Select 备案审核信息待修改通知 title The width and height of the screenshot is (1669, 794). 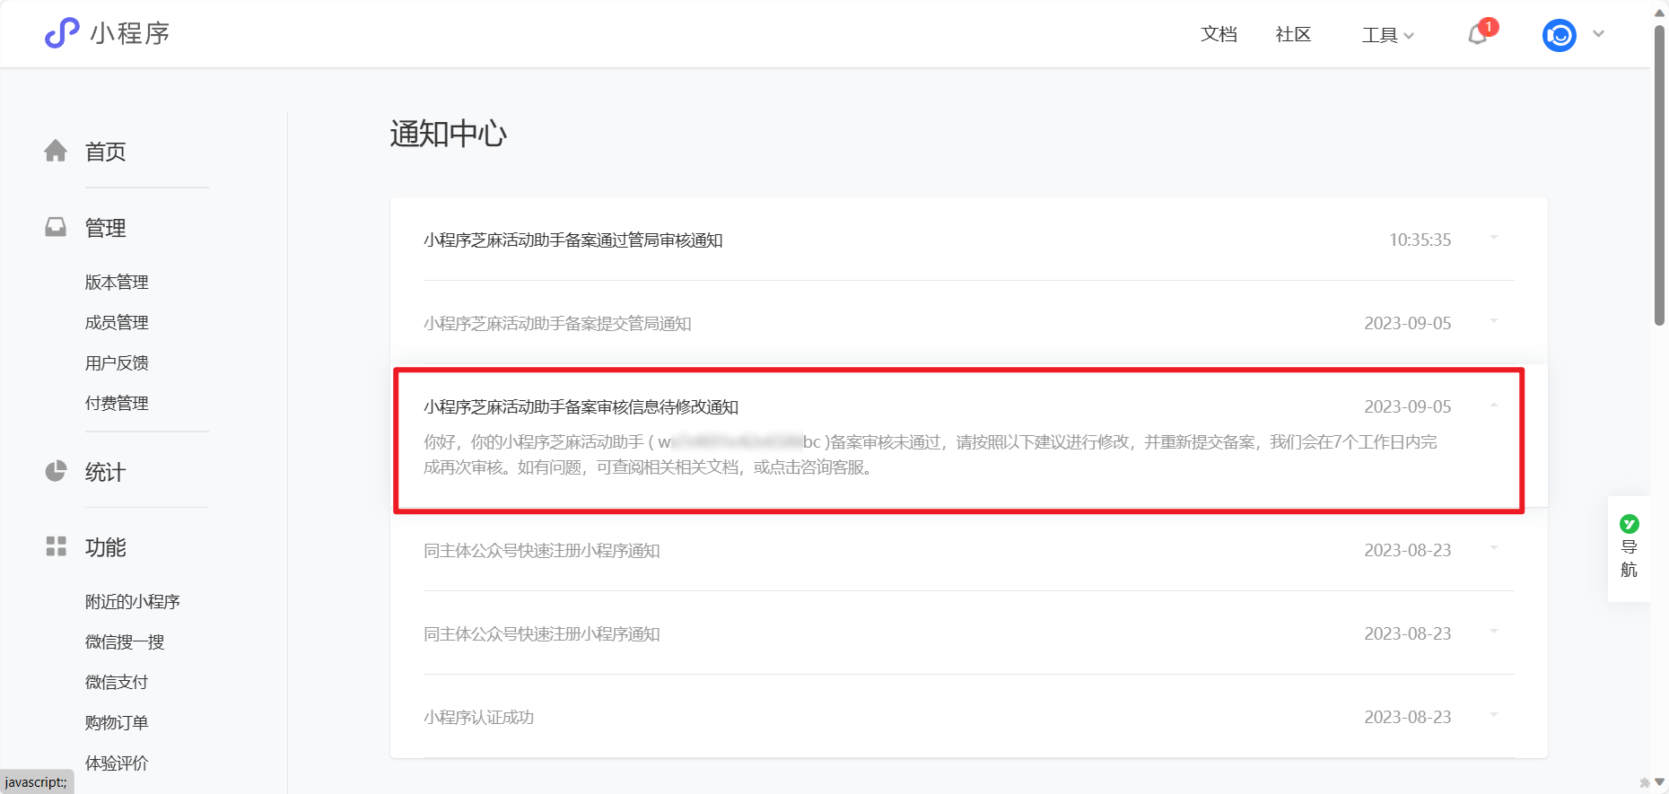click(x=581, y=406)
